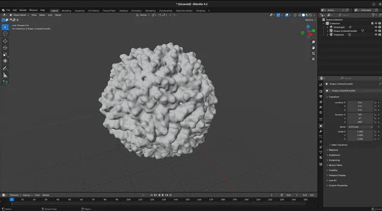The width and height of the screenshot is (382, 211).
Task: Select the Select Box tool
Action: [5, 27]
